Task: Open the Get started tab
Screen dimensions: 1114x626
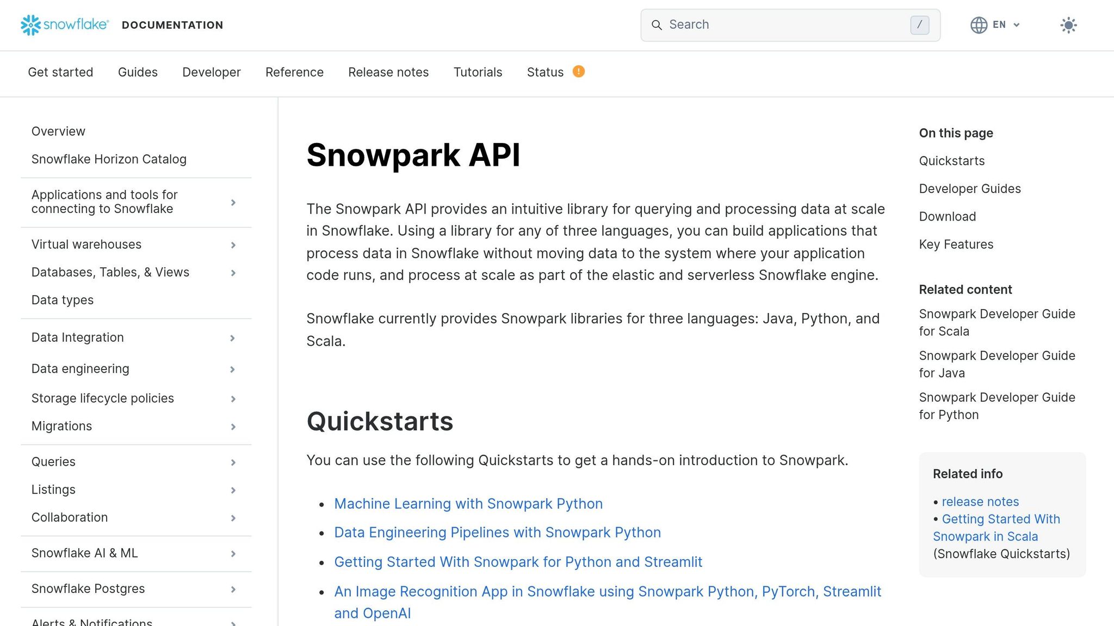Action: pos(60,72)
